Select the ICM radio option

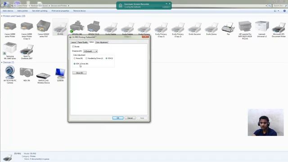tap(107, 58)
